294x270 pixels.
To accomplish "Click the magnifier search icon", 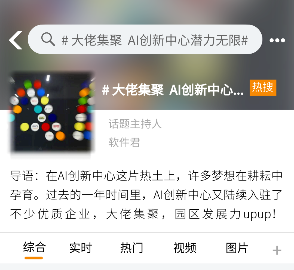I will pos(48,39).
